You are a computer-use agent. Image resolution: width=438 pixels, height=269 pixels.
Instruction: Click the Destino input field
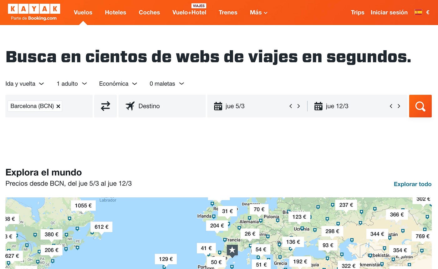coord(162,106)
